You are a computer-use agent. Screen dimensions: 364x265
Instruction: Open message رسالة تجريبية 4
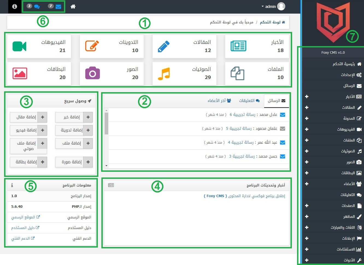[x=241, y=142]
